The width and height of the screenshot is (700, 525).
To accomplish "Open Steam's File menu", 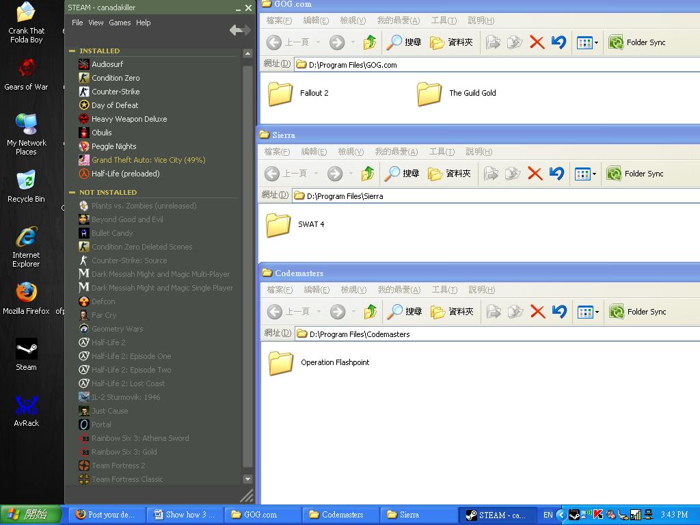I will pos(77,23).
